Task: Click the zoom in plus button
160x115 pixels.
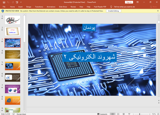Action: tap(150, 114)
